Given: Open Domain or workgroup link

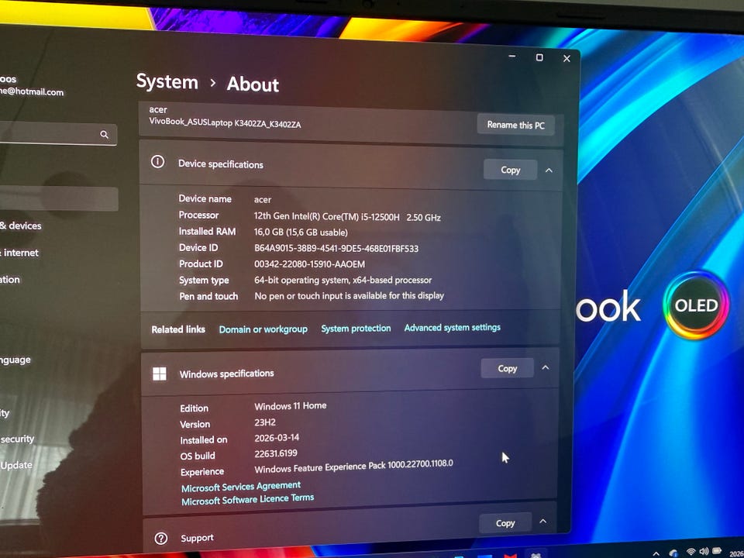Looking at the screenshot, I should tap(263, 329).
